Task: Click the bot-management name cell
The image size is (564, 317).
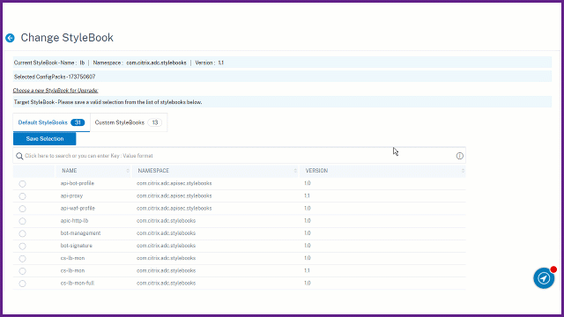Action: point(80,233)
